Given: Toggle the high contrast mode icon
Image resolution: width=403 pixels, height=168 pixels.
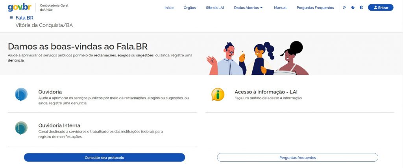Looking at the screenshot, I should (361, 7).
